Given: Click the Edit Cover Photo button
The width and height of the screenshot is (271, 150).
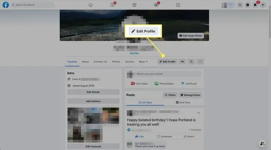Looking at the screenshot, I should pos(191,36).
